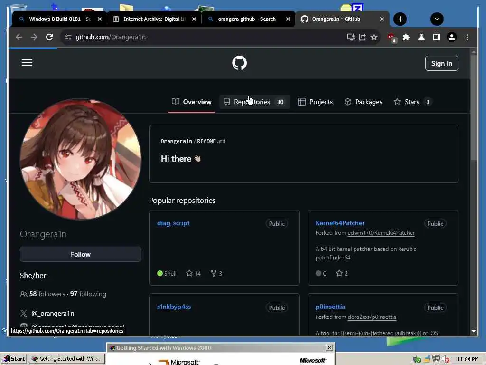The image size is (486, 365).
Task: Switch to Internet Archive tab
Action: coord(154,19)
